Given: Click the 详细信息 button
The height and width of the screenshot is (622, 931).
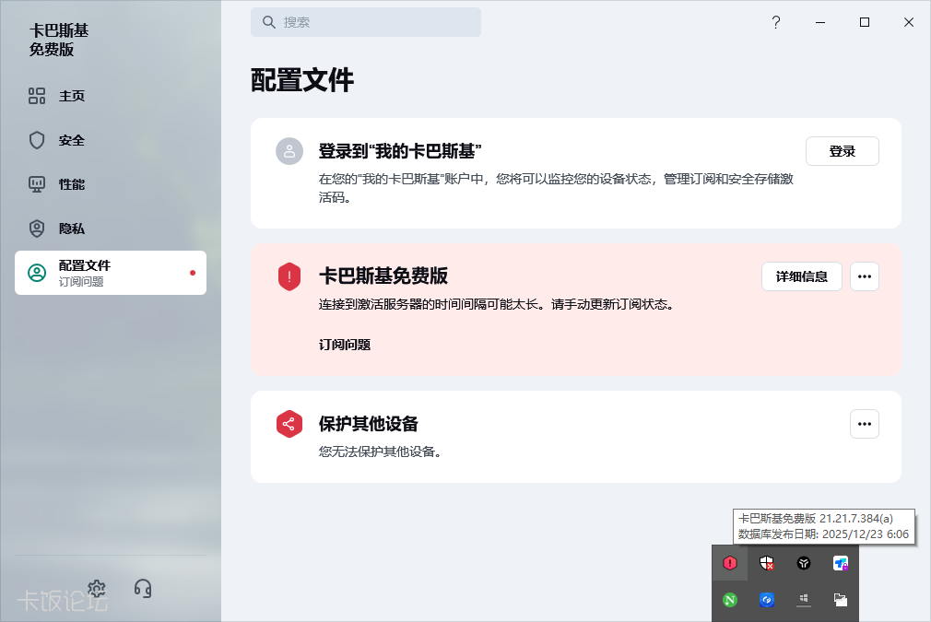Looking at the screenshot, I should [x=801, y=276].
